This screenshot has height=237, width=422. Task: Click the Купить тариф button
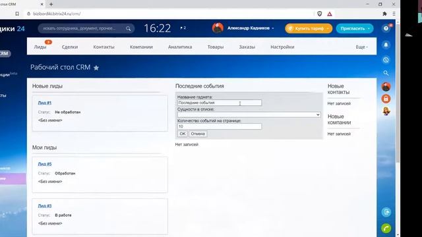tap(309, 28)
